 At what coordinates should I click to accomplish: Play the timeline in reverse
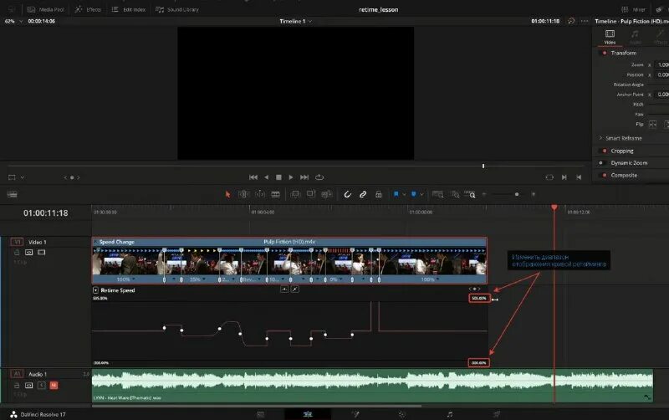click(266, 177)
